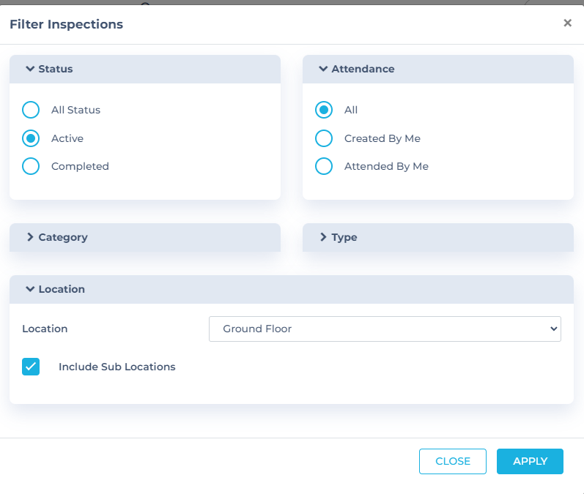Uncheck Include Sub Locations checkbox
The width and height of the screenshot is (584, 494).
(x=31, y=367)
